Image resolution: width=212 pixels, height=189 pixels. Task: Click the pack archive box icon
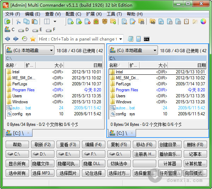(x=96, y=22)
